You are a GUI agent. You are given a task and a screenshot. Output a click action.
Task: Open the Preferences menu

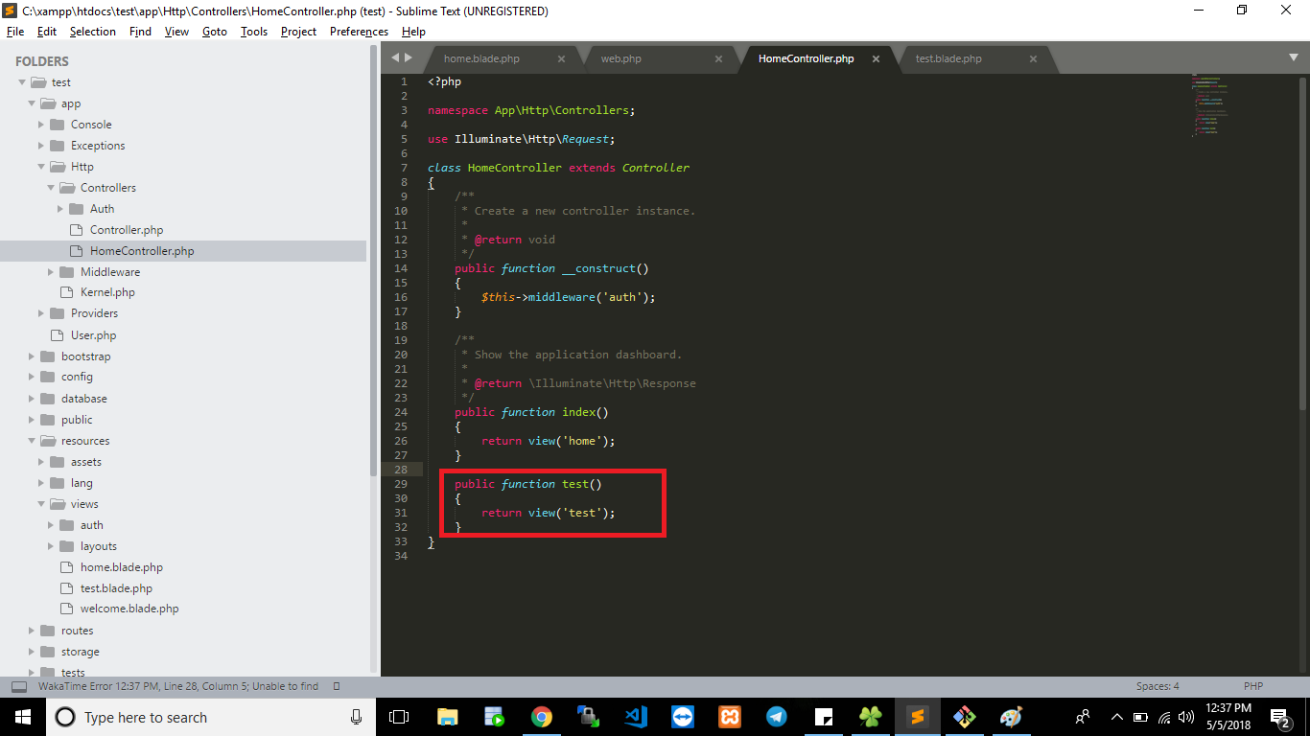[359, 32]
